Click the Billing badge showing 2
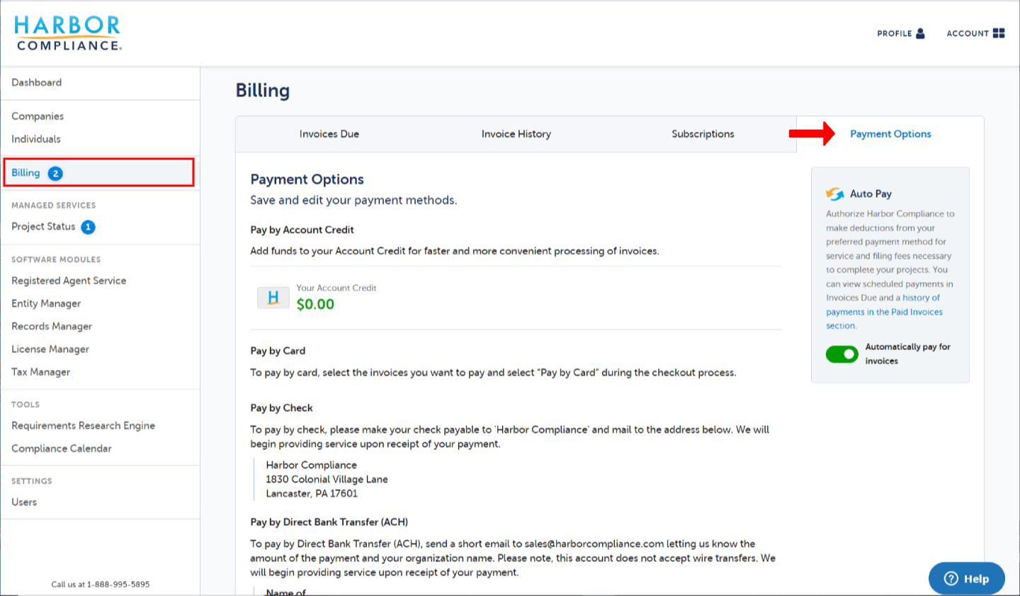1020x596 pixels. pos(55,174)
